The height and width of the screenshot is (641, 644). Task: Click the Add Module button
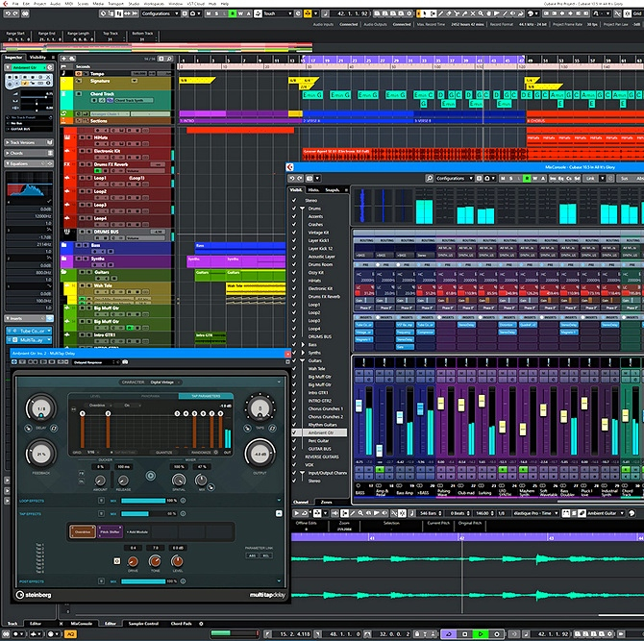pyautogui.click(x=137, y=531)
